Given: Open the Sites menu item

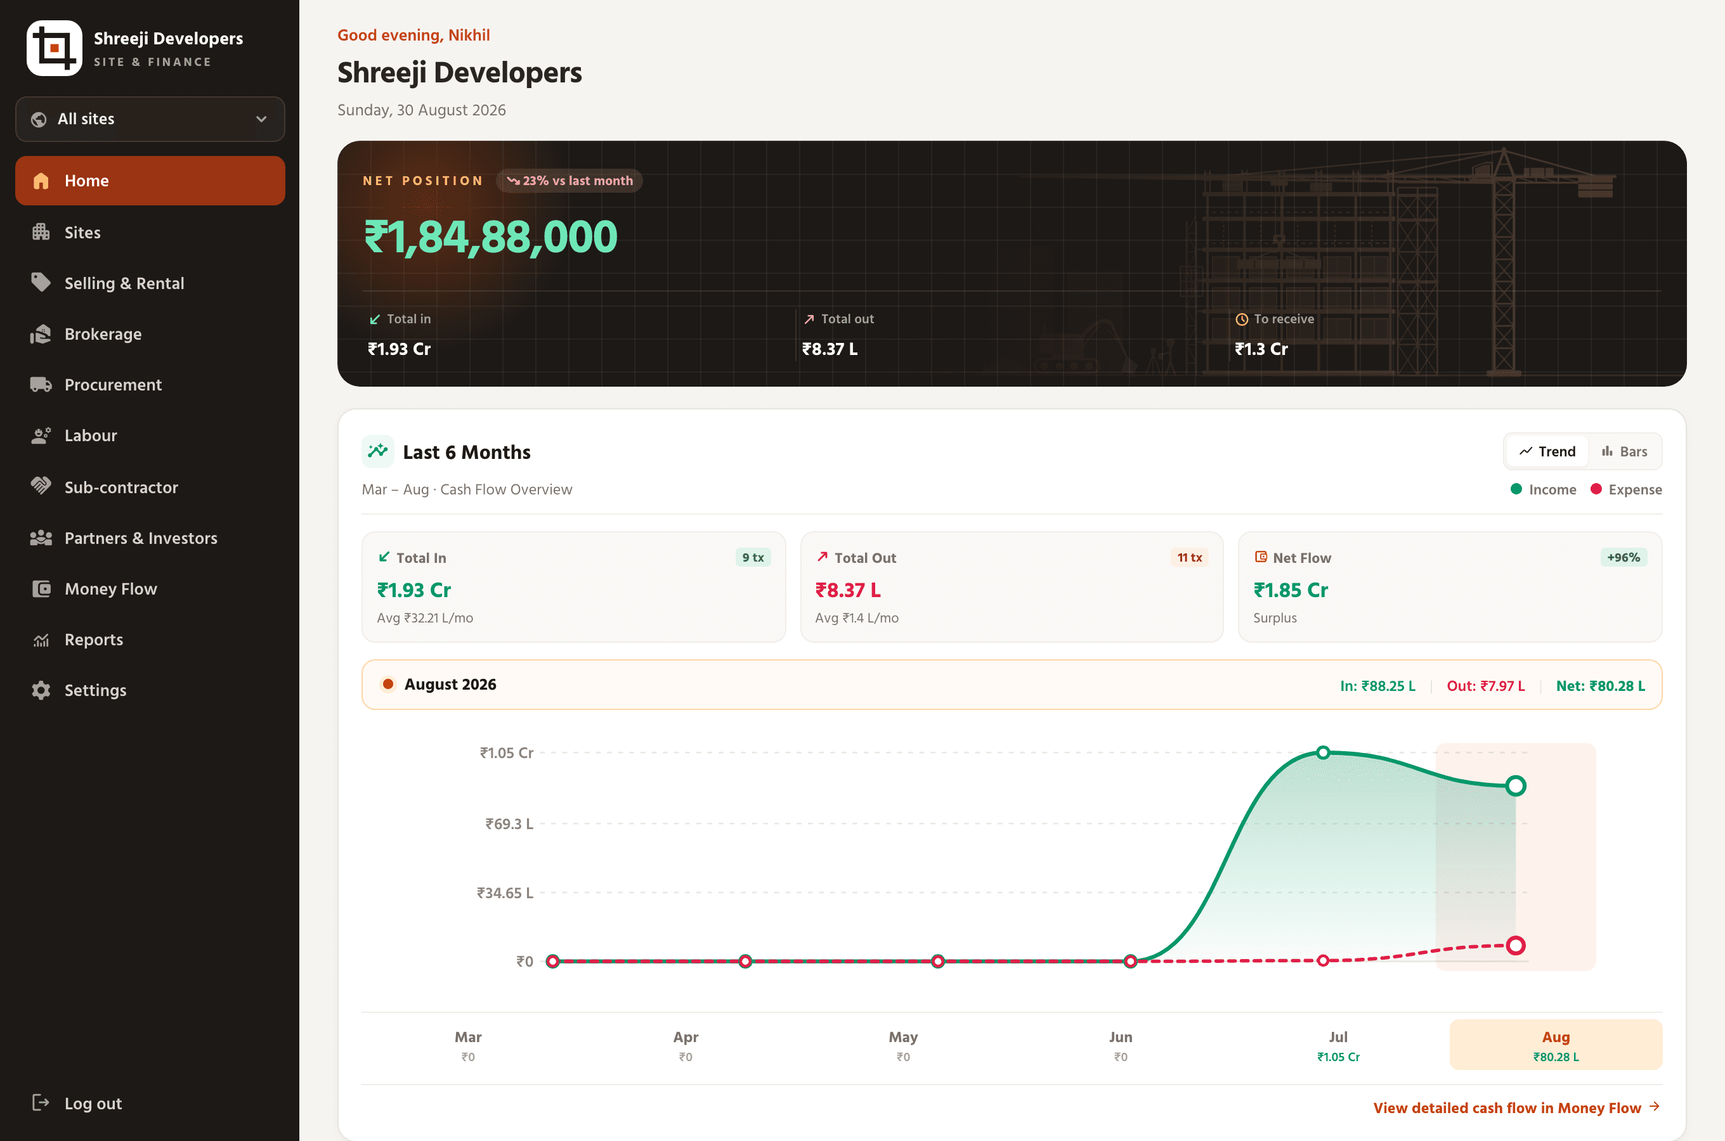Looking at the screenshot, I should pyautogui.click(x=150, y=232).
